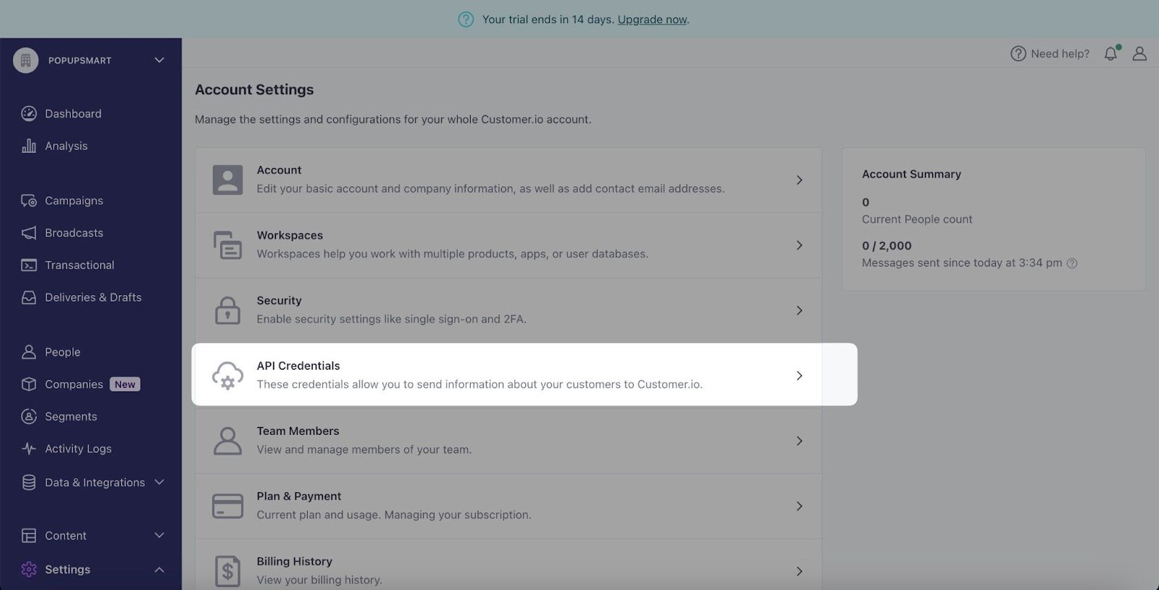Go to People in sidebar
1159x590 pixels.
(62, 352)
